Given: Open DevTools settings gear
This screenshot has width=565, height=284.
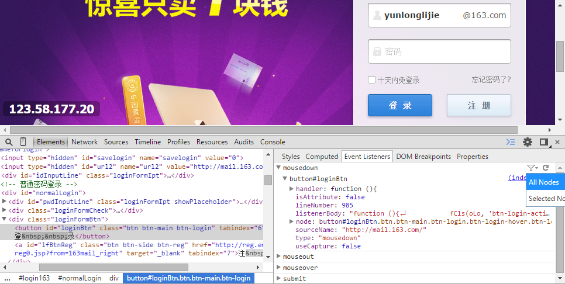Looking at the screenshot, I should 528,142.
